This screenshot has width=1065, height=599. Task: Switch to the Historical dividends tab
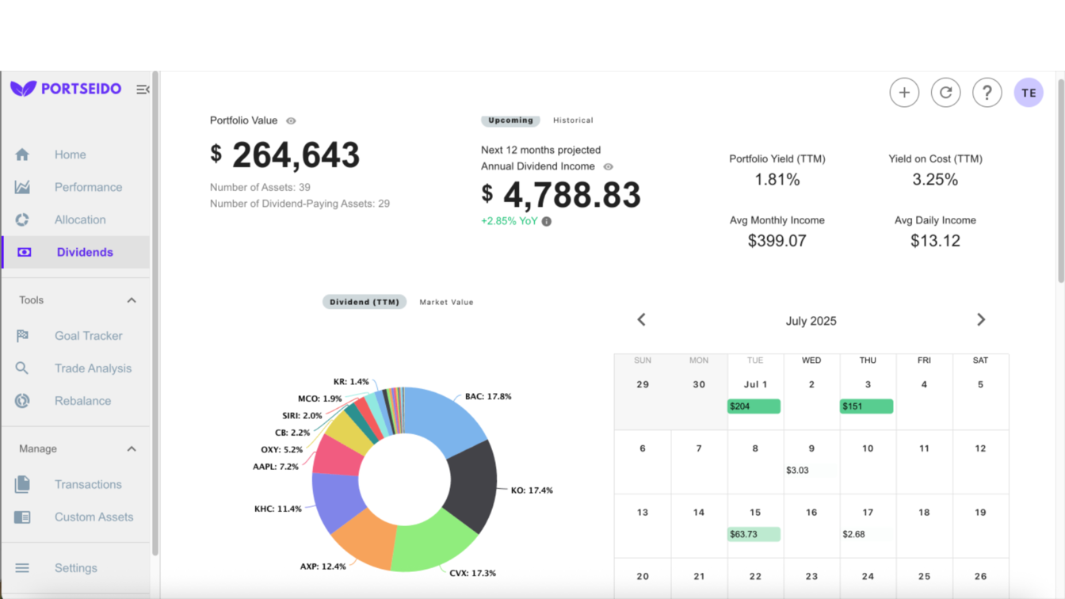(x=573, y=120)
